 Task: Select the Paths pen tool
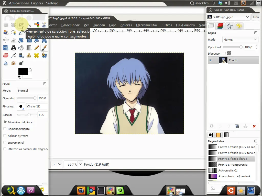[x=13, y=32]
